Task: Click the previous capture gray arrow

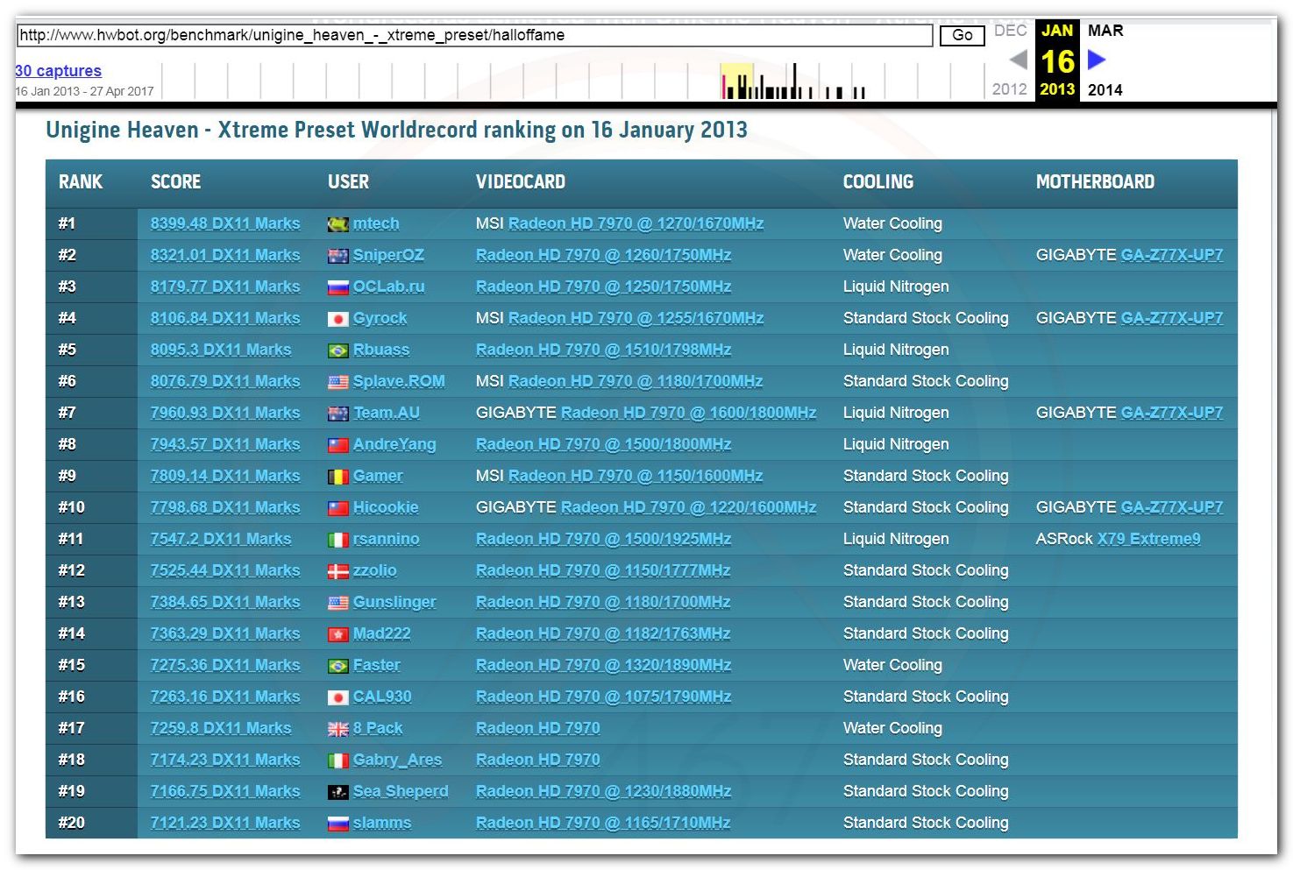Action: 1018,60
